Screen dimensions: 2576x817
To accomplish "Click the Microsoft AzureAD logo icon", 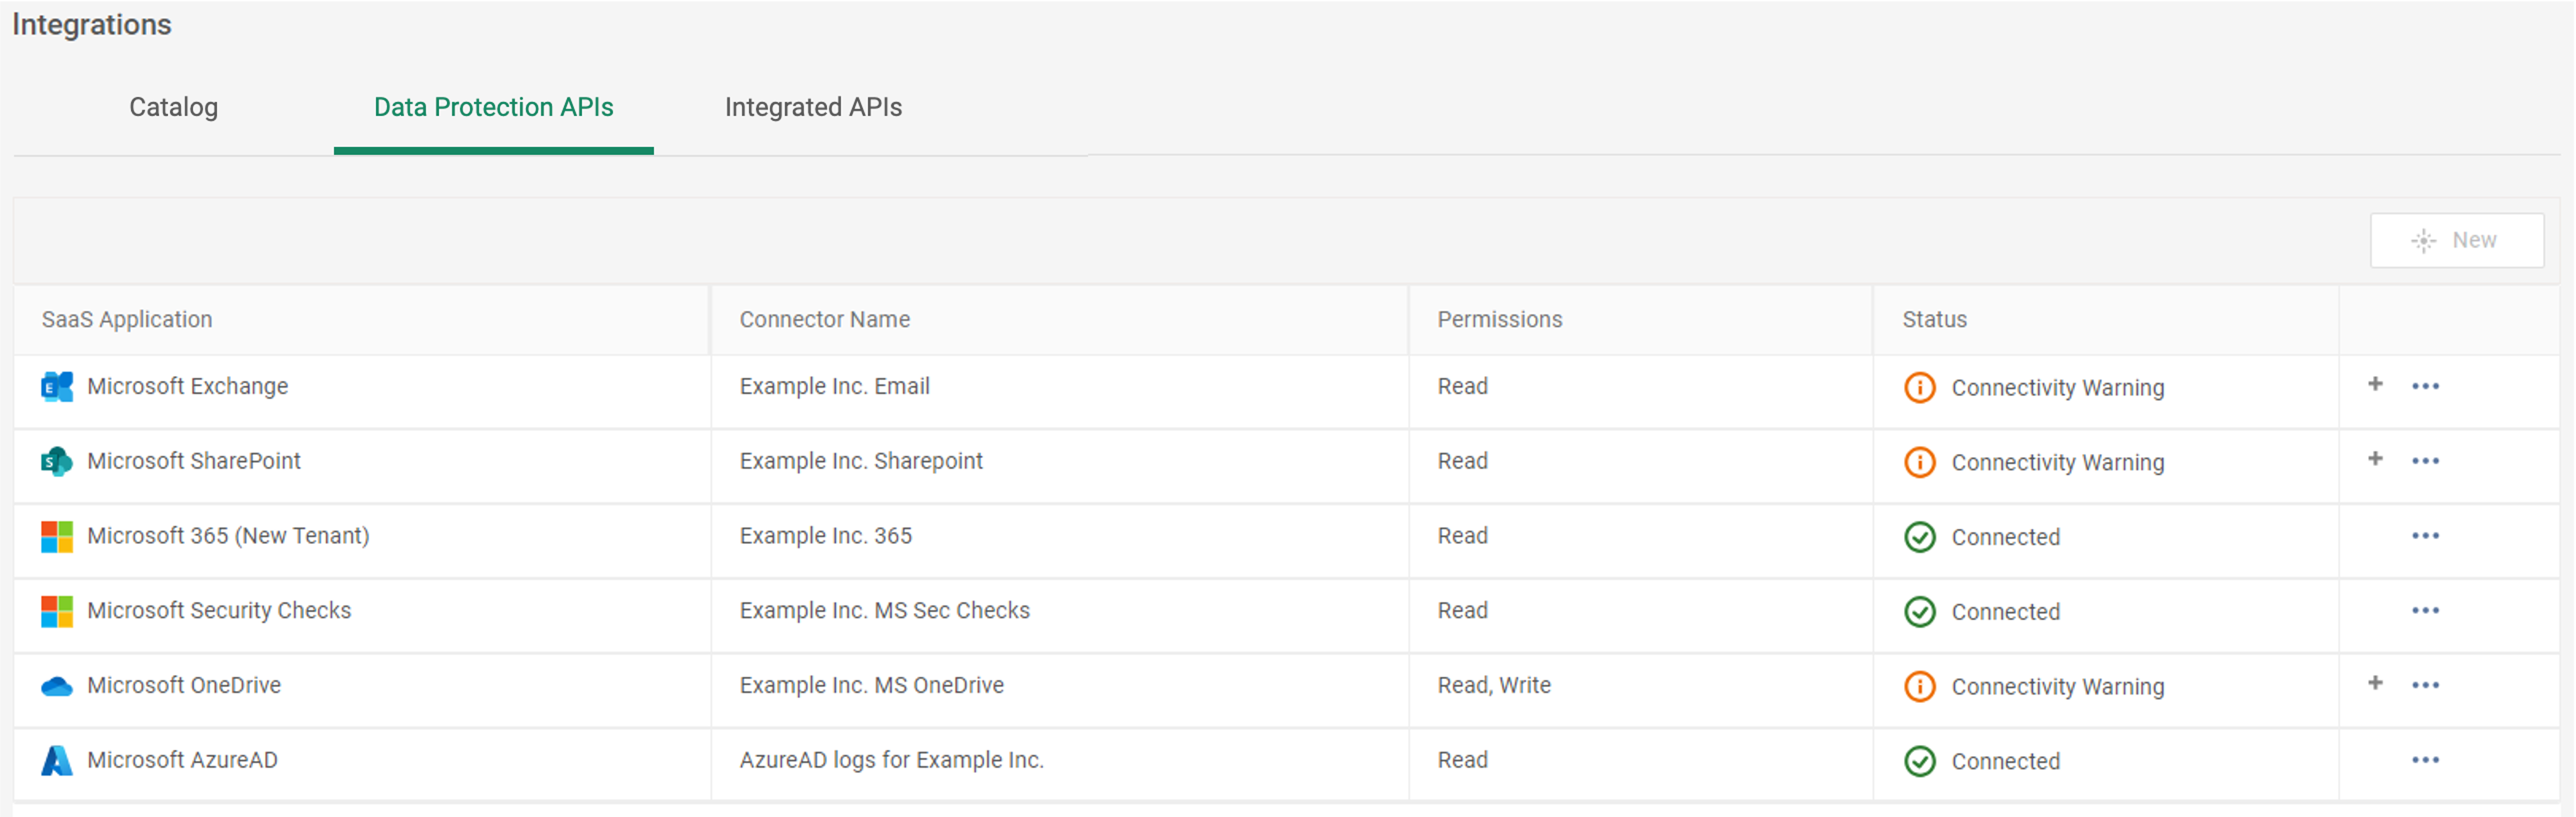I will [57, 761].
